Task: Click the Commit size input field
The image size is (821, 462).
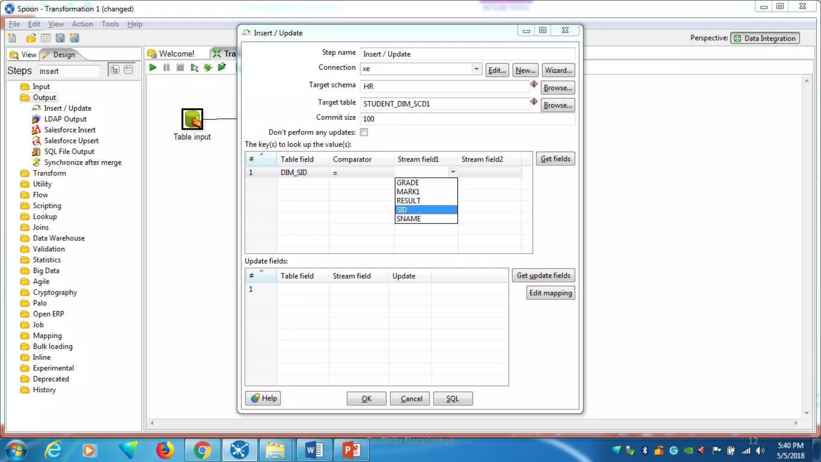Action: (x=467, y=119)
